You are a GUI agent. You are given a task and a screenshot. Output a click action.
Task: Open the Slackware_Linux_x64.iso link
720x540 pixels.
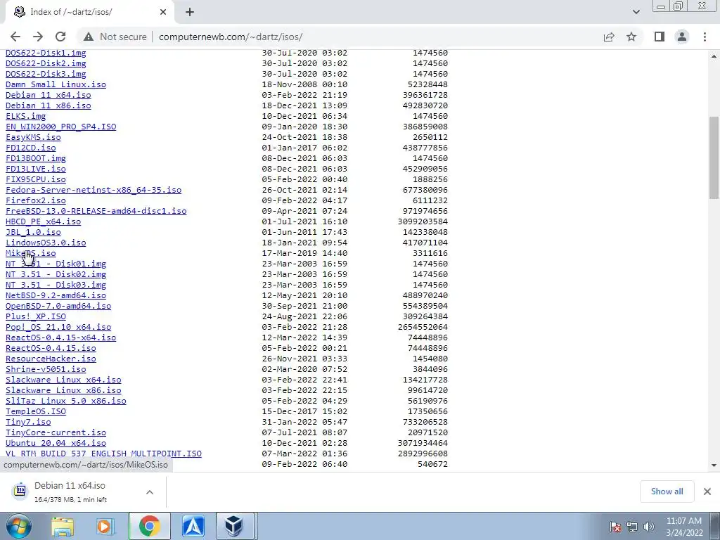63,380
